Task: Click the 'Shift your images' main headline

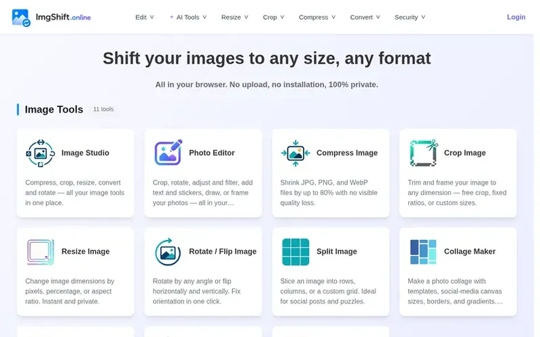Action: (x=267, y=58)
